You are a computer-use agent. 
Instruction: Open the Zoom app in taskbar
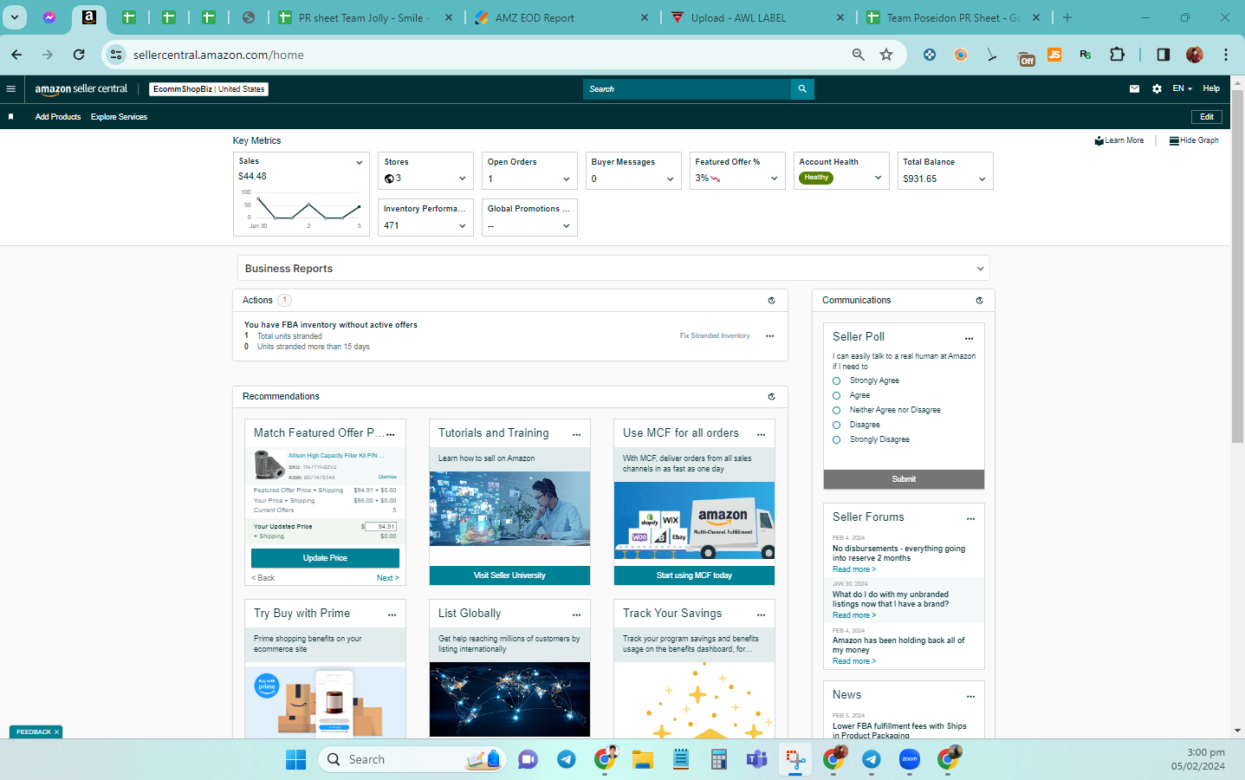click(910, 759)
